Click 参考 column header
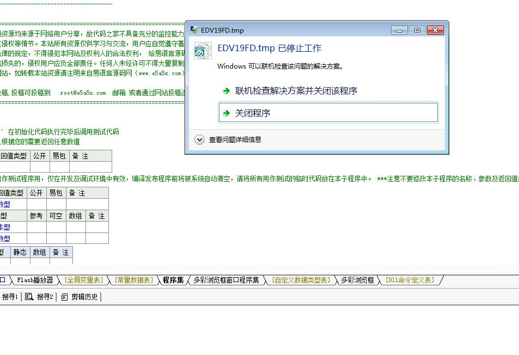 [36, 216]
